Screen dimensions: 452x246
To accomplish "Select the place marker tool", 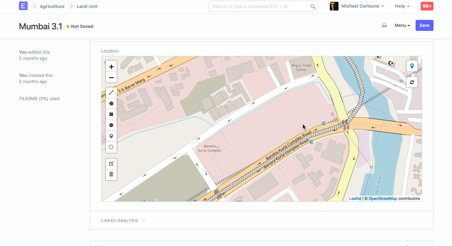I will coord(111,136).
